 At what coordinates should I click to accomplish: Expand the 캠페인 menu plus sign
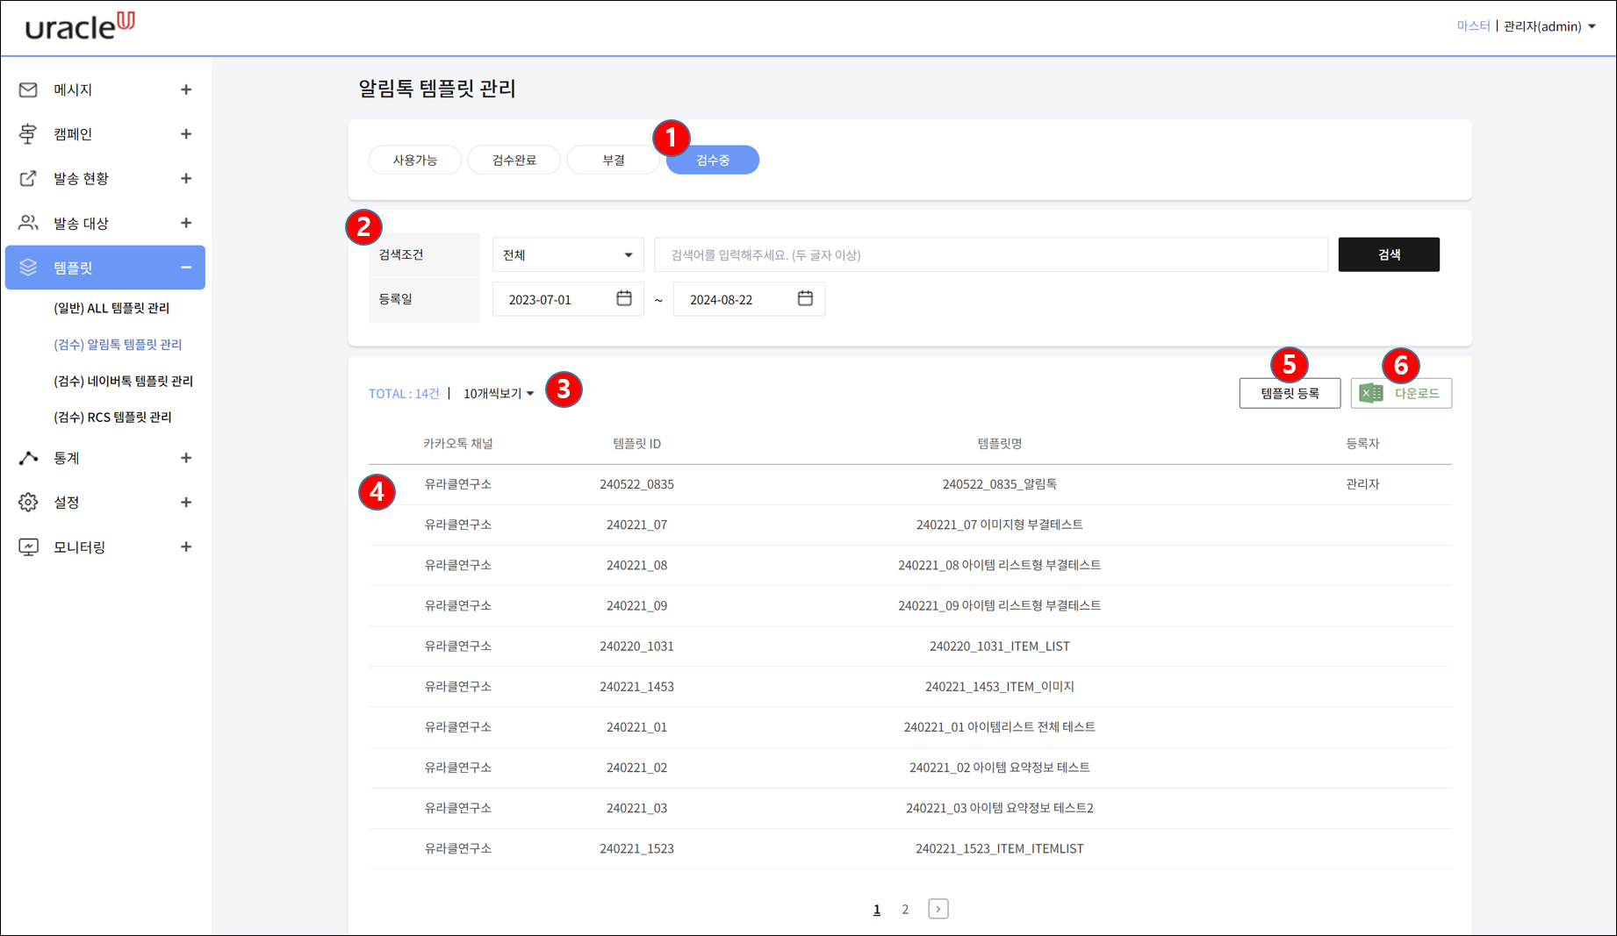186,134
